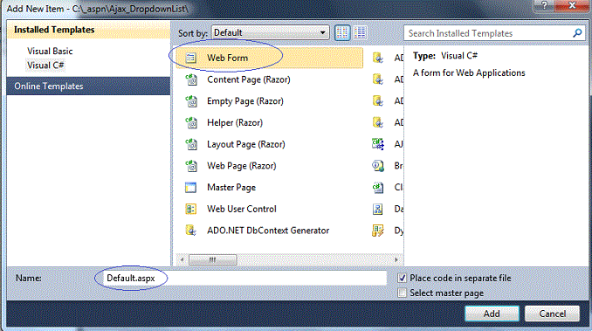The image size is (592, 331).
Task: Click the Add button
Action: click(x=492, y=314)
